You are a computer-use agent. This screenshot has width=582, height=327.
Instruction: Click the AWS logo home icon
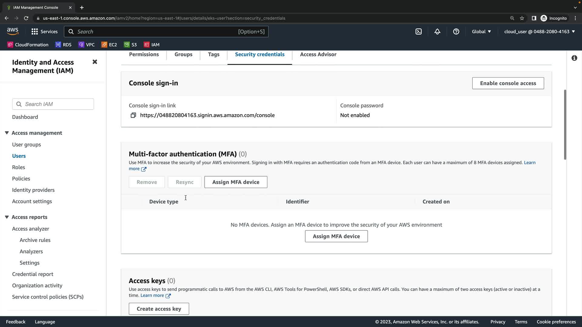13,31
